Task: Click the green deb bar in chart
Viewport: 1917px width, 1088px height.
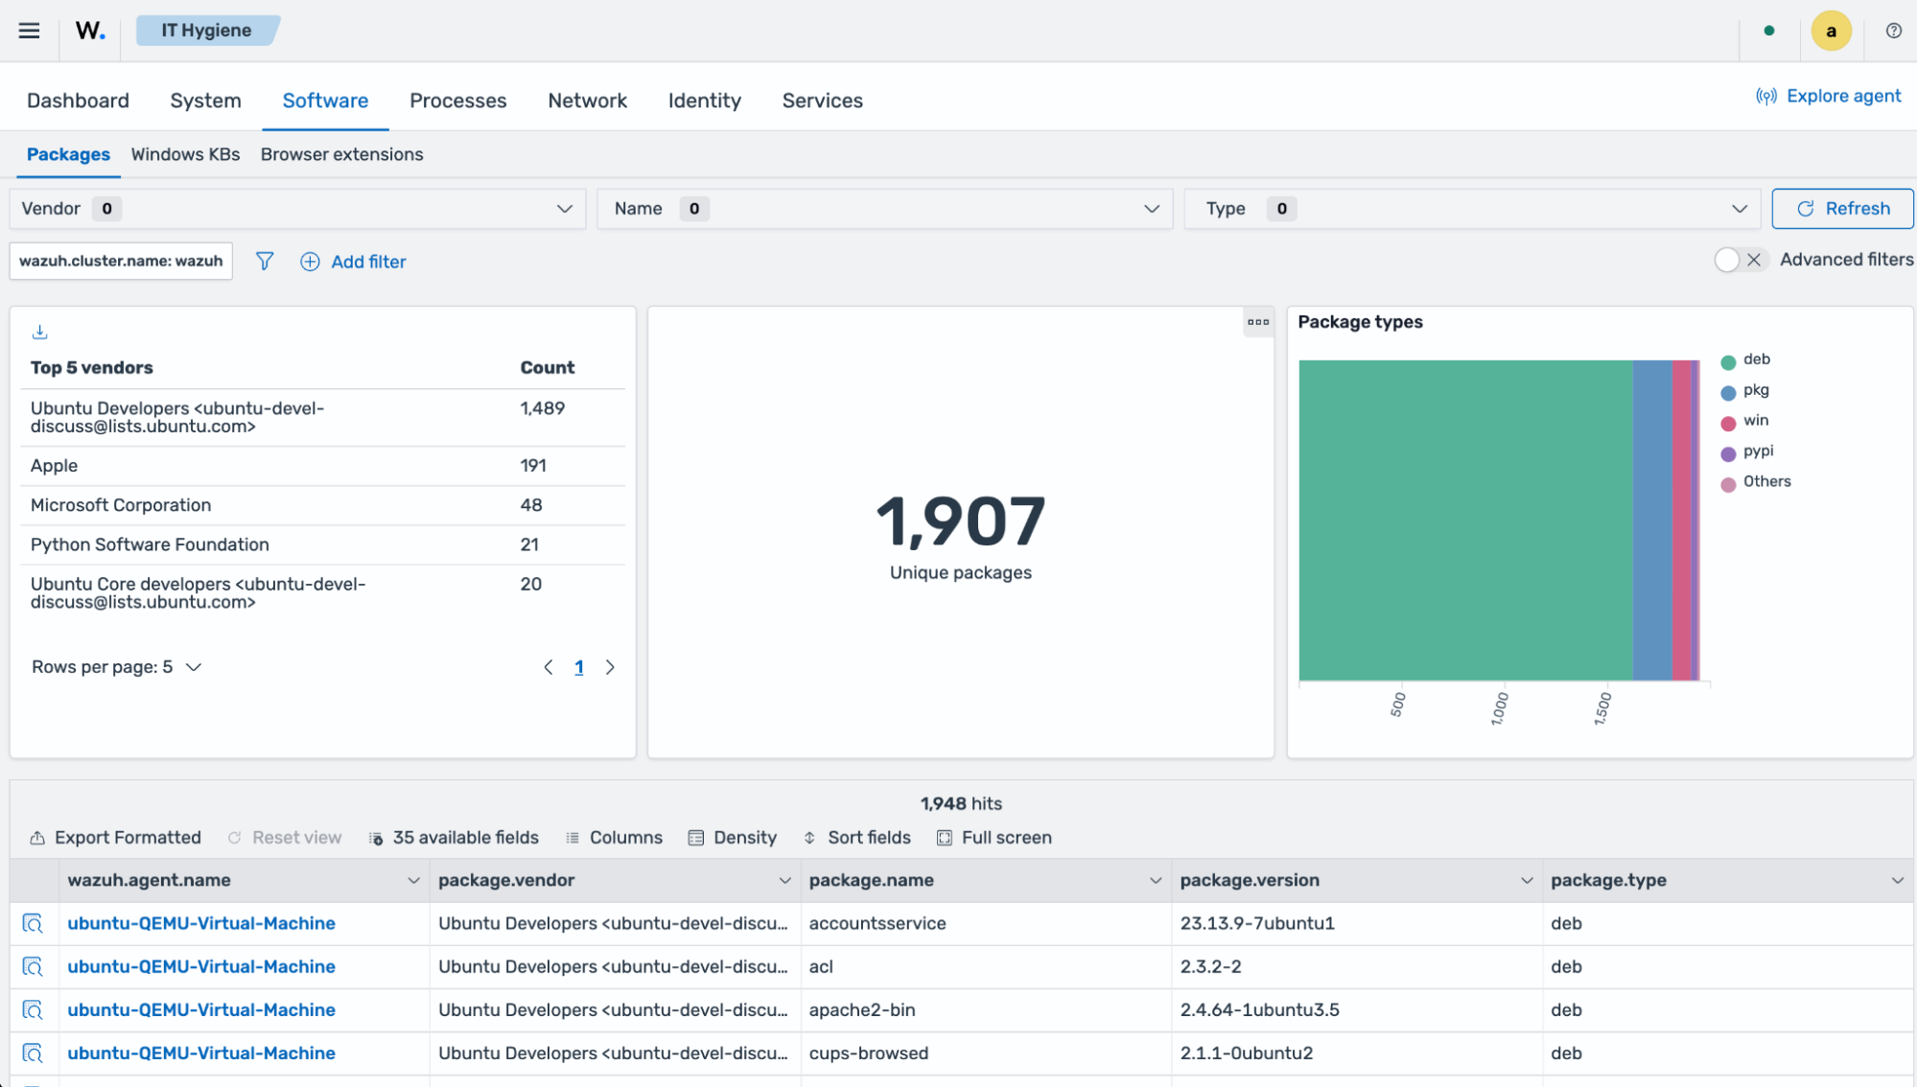Action: (1465, 521)
